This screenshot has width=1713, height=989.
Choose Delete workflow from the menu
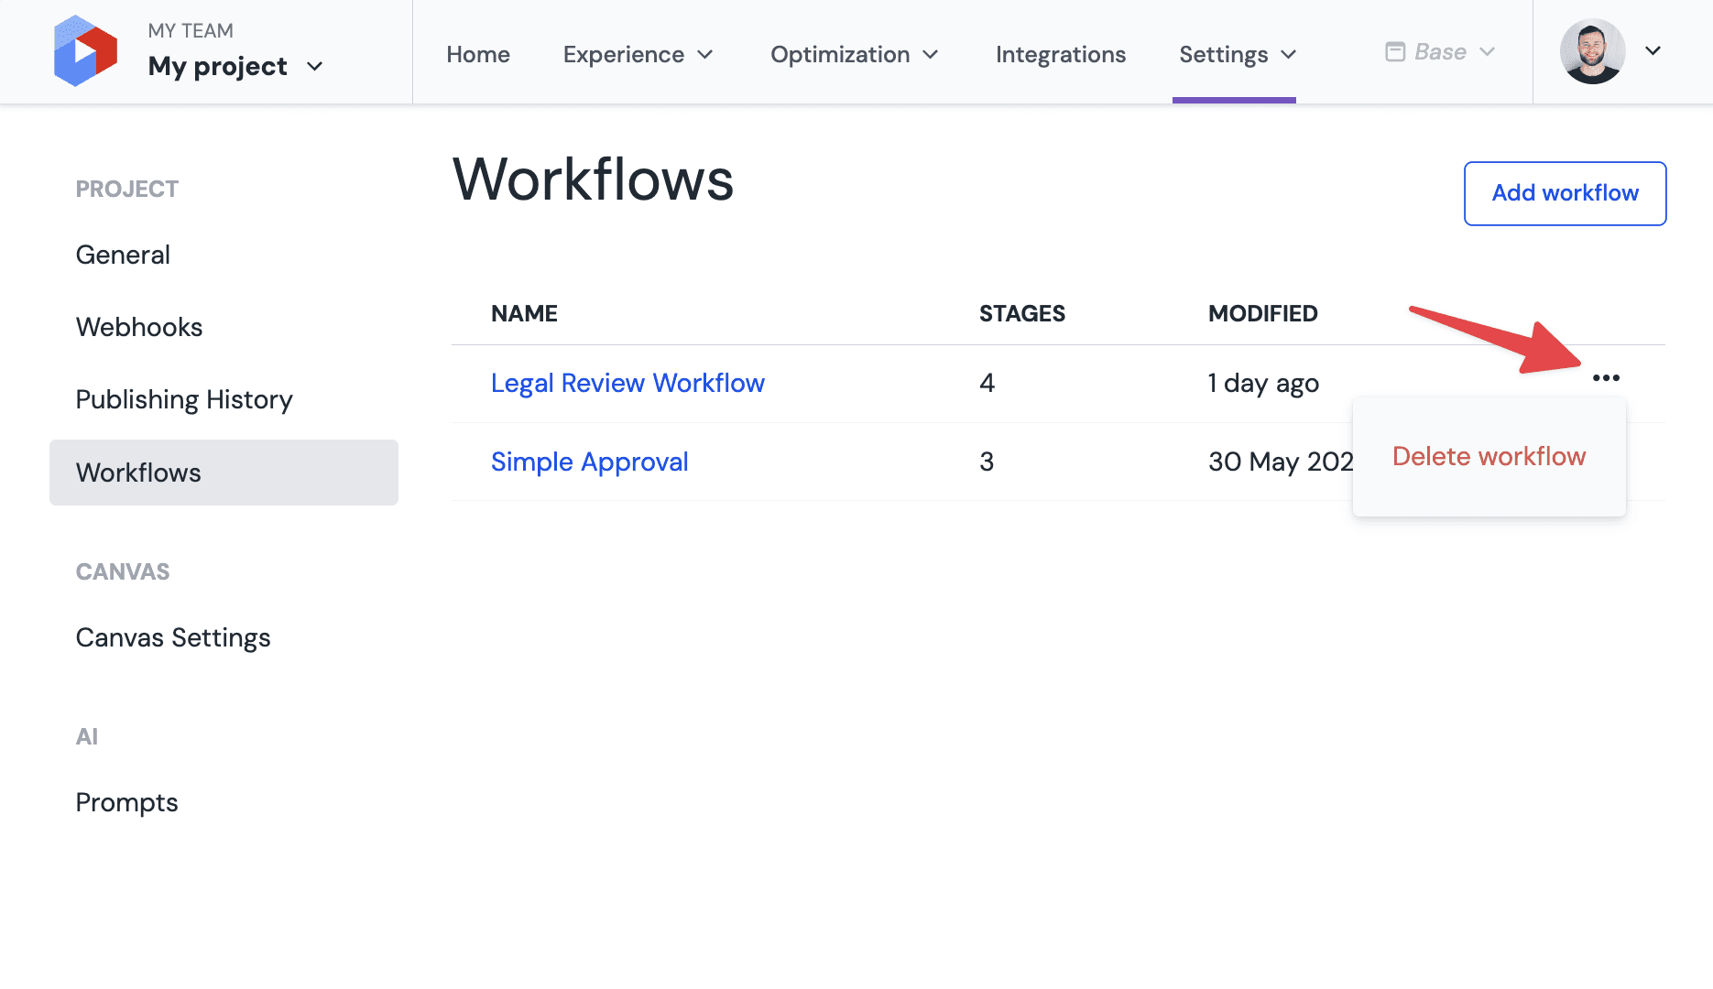pyautogui.click(x=1489, y=456)
